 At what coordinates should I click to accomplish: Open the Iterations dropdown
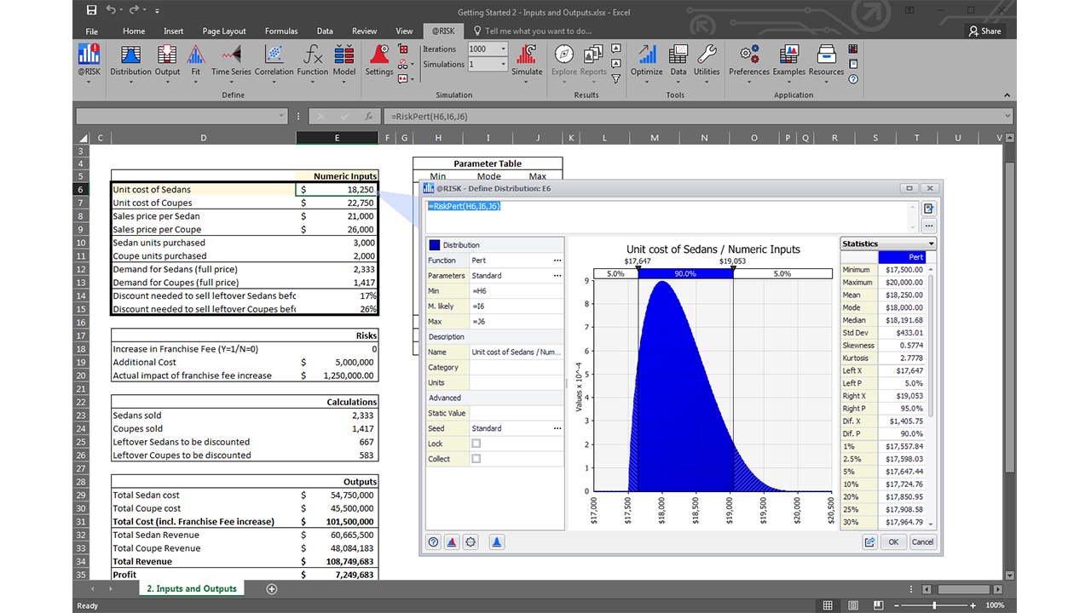tap(503, 49)
